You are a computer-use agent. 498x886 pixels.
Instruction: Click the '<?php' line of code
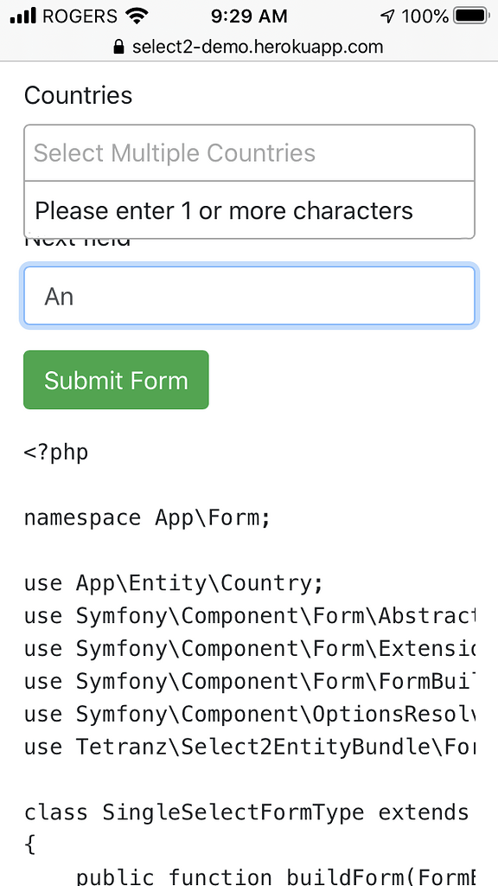pyautogui.click(x=56, y=452)
